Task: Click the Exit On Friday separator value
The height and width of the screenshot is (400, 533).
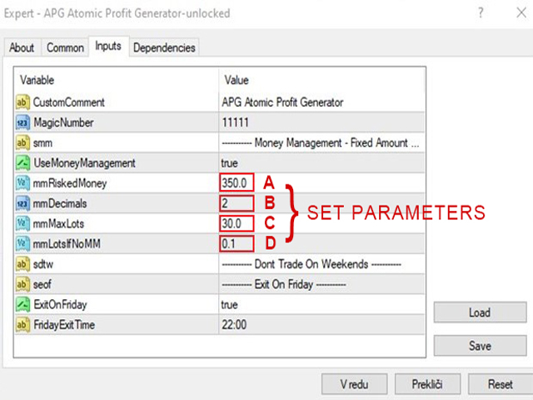Action: (284, 284)
